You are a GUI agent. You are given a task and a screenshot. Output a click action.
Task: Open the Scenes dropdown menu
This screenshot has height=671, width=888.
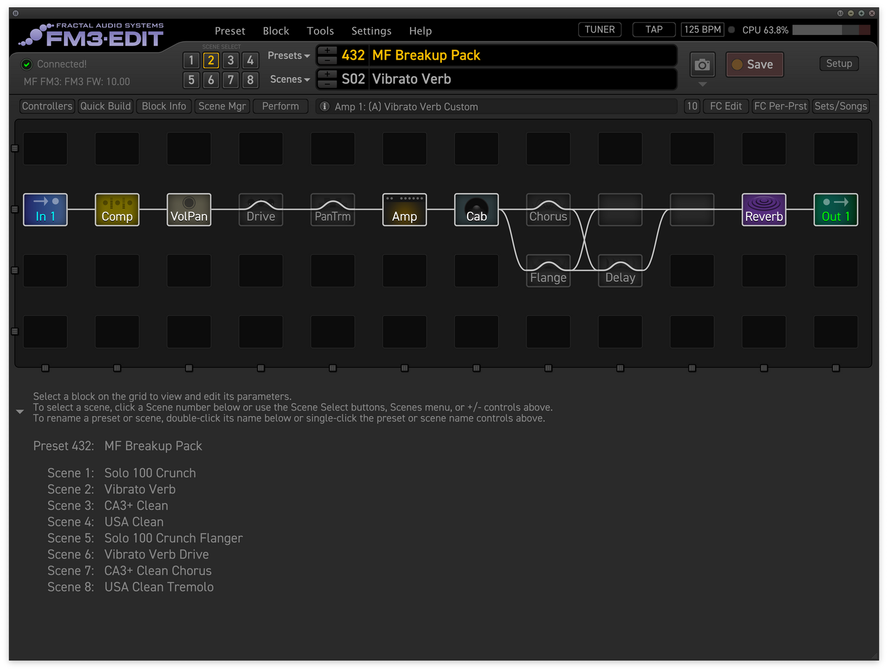(x=289, y=79)
